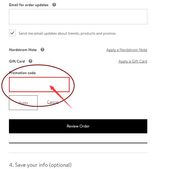The image size is (179, 169).
Task: Click the thick dark divider below Review Order
Action: (78, 143)
